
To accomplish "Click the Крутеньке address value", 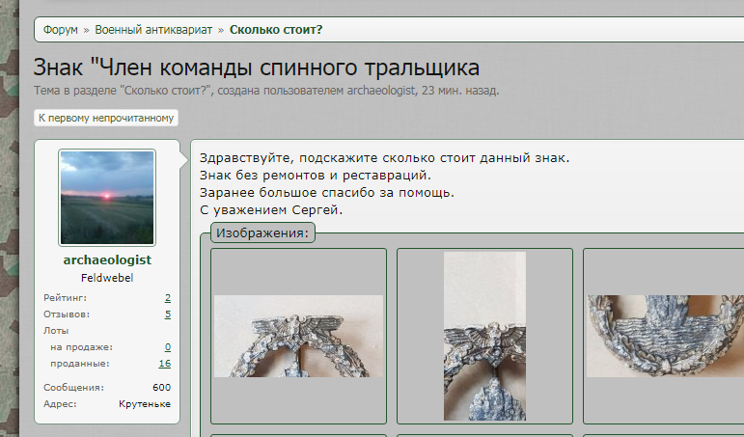I will pos(145,404).
